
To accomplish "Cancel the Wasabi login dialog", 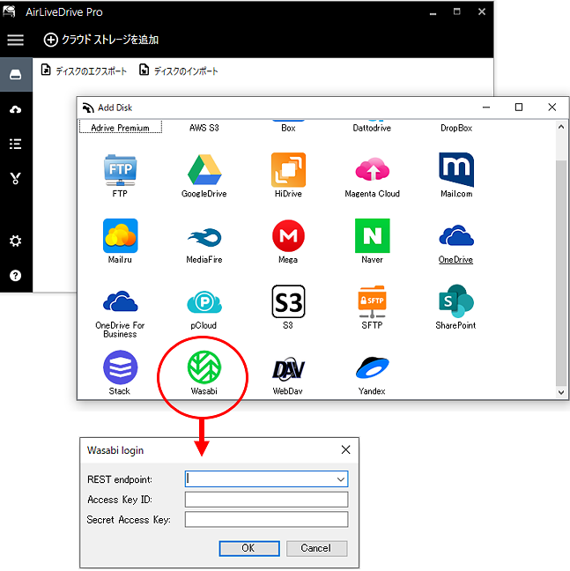I will point(316,548).
